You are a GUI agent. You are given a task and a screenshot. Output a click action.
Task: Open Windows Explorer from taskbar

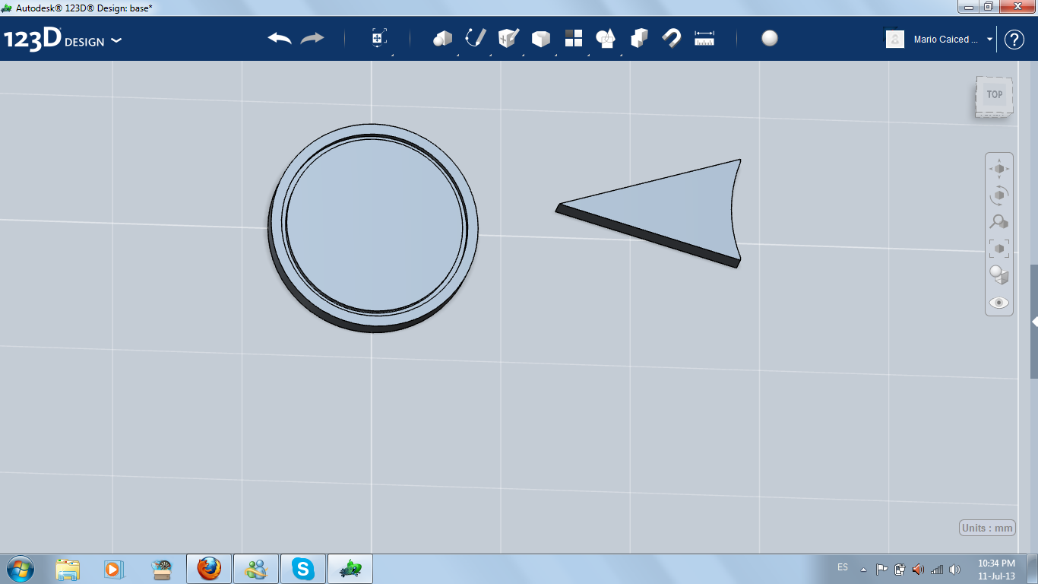(x=68, y=569)
